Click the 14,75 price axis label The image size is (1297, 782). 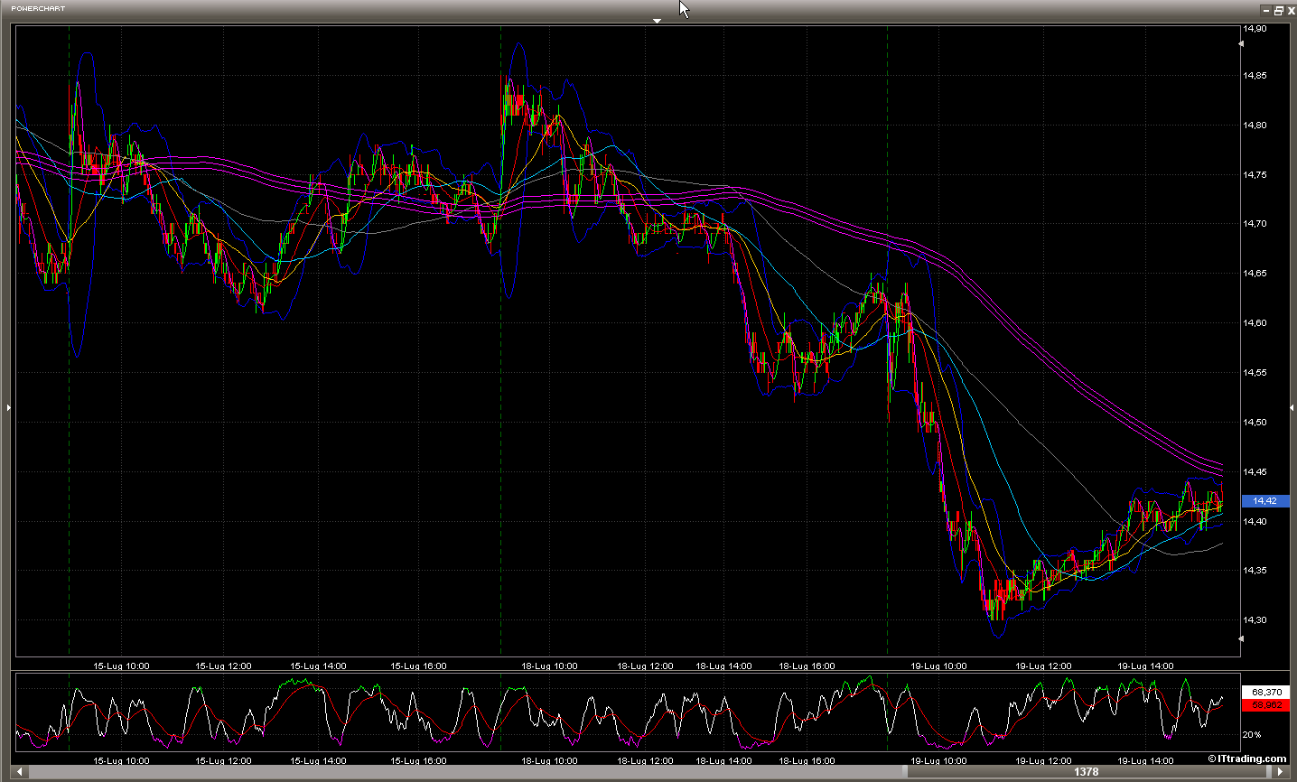pyautogui.click(x=1255, y=175)
